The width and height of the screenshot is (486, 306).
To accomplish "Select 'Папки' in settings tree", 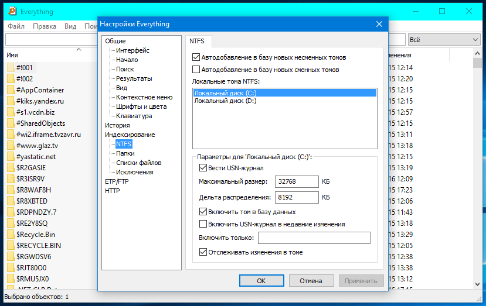I will pyautogui.click(x=125, y=153).
